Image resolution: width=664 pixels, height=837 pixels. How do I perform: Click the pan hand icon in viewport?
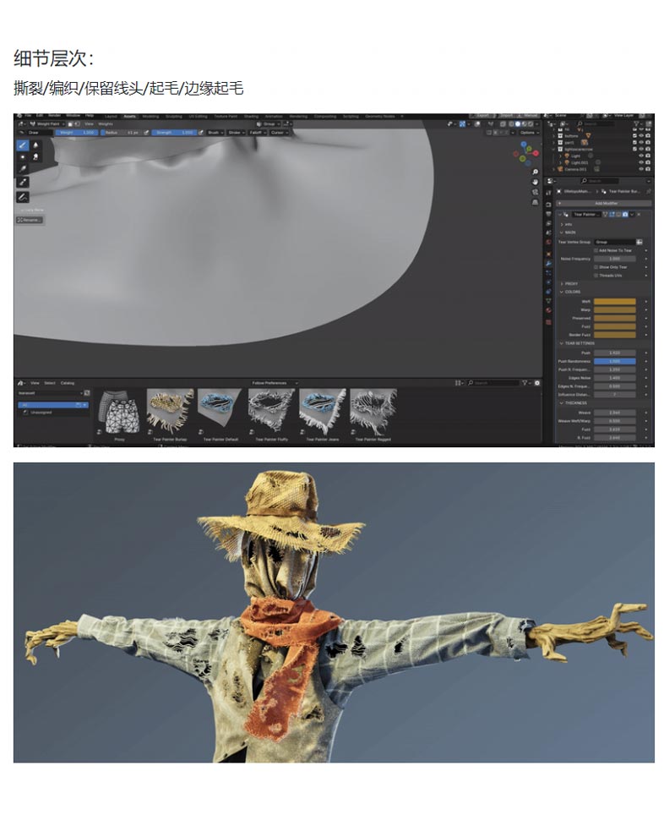[536, 182]
